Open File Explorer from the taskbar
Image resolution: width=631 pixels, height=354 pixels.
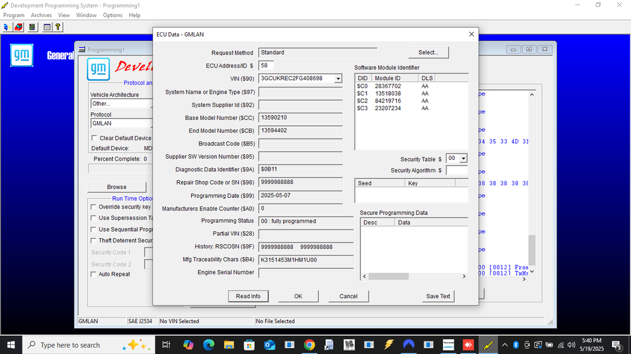[x=229, y=345]
